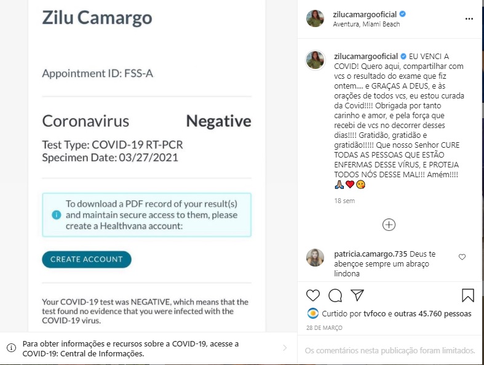Image resolution: width=484 pixels, height=365 pixels.
Task: Load more comments with the plus icon
Action: point(389,225)
